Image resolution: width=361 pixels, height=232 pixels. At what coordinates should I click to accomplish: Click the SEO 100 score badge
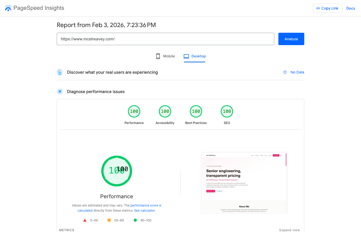(x=227, y=111)
